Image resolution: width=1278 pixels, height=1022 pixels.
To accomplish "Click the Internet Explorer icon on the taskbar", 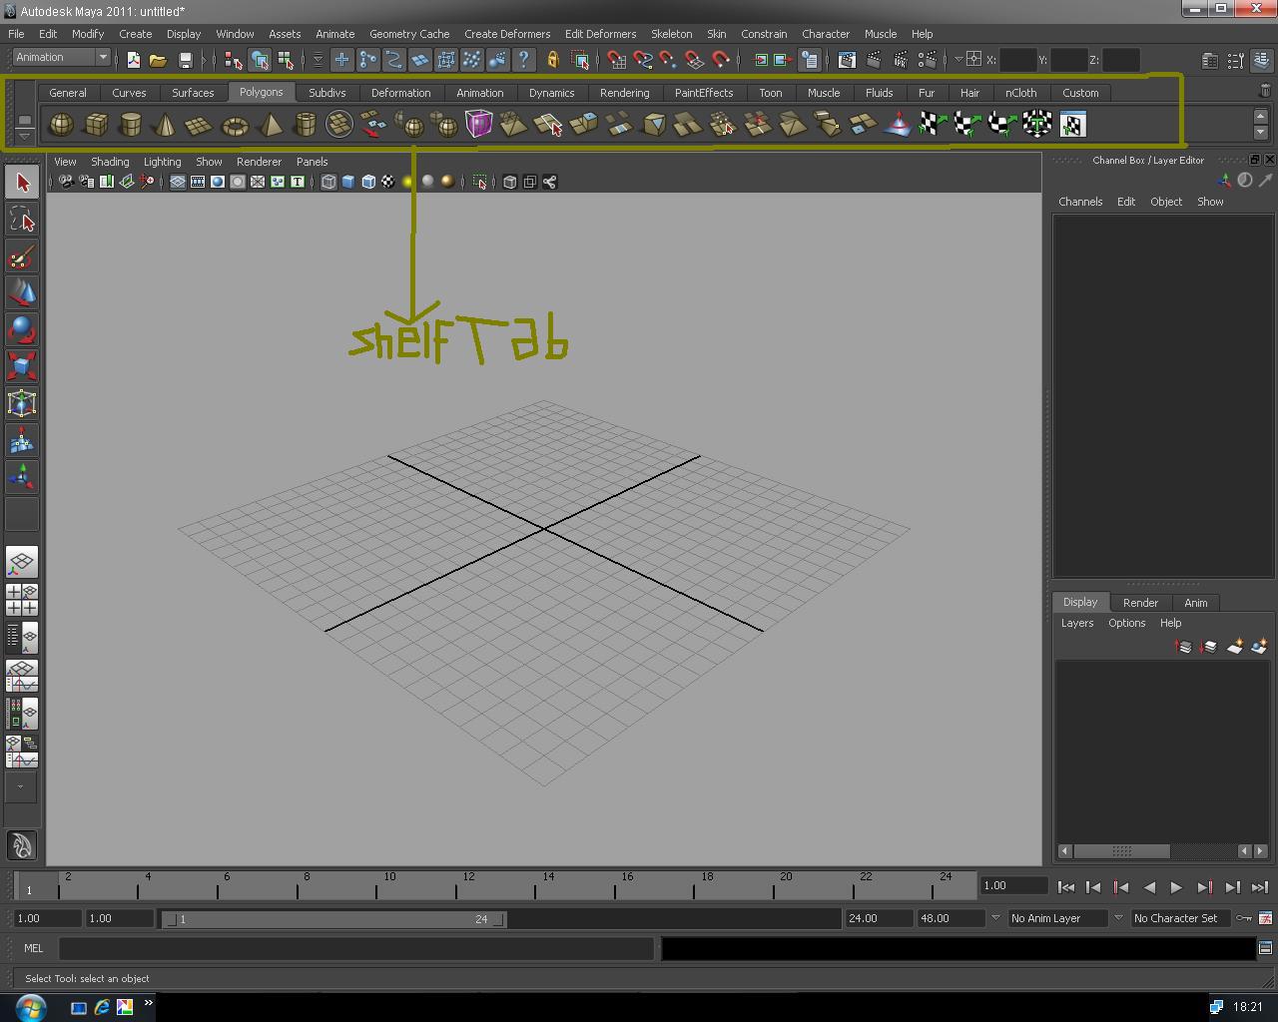I will pos(101,1007).
